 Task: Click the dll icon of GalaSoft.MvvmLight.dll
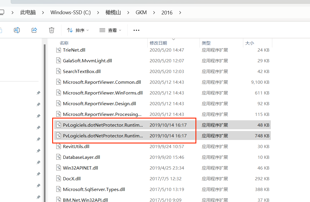[x=59, y=60]
